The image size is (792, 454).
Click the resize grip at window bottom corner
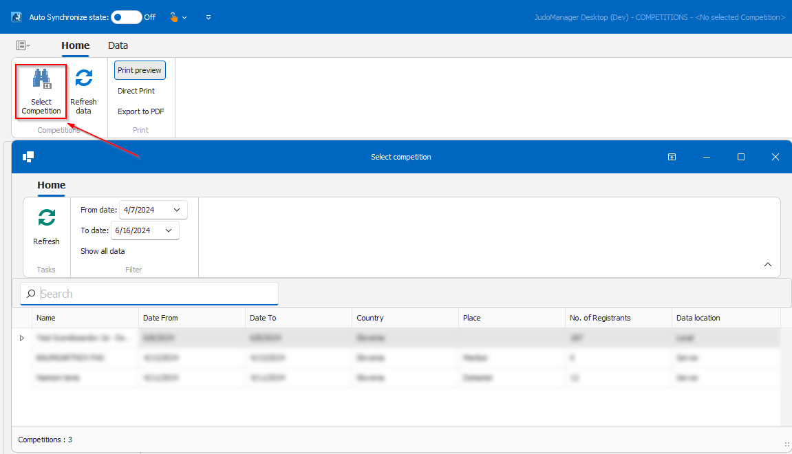click(x=786, y=444)
